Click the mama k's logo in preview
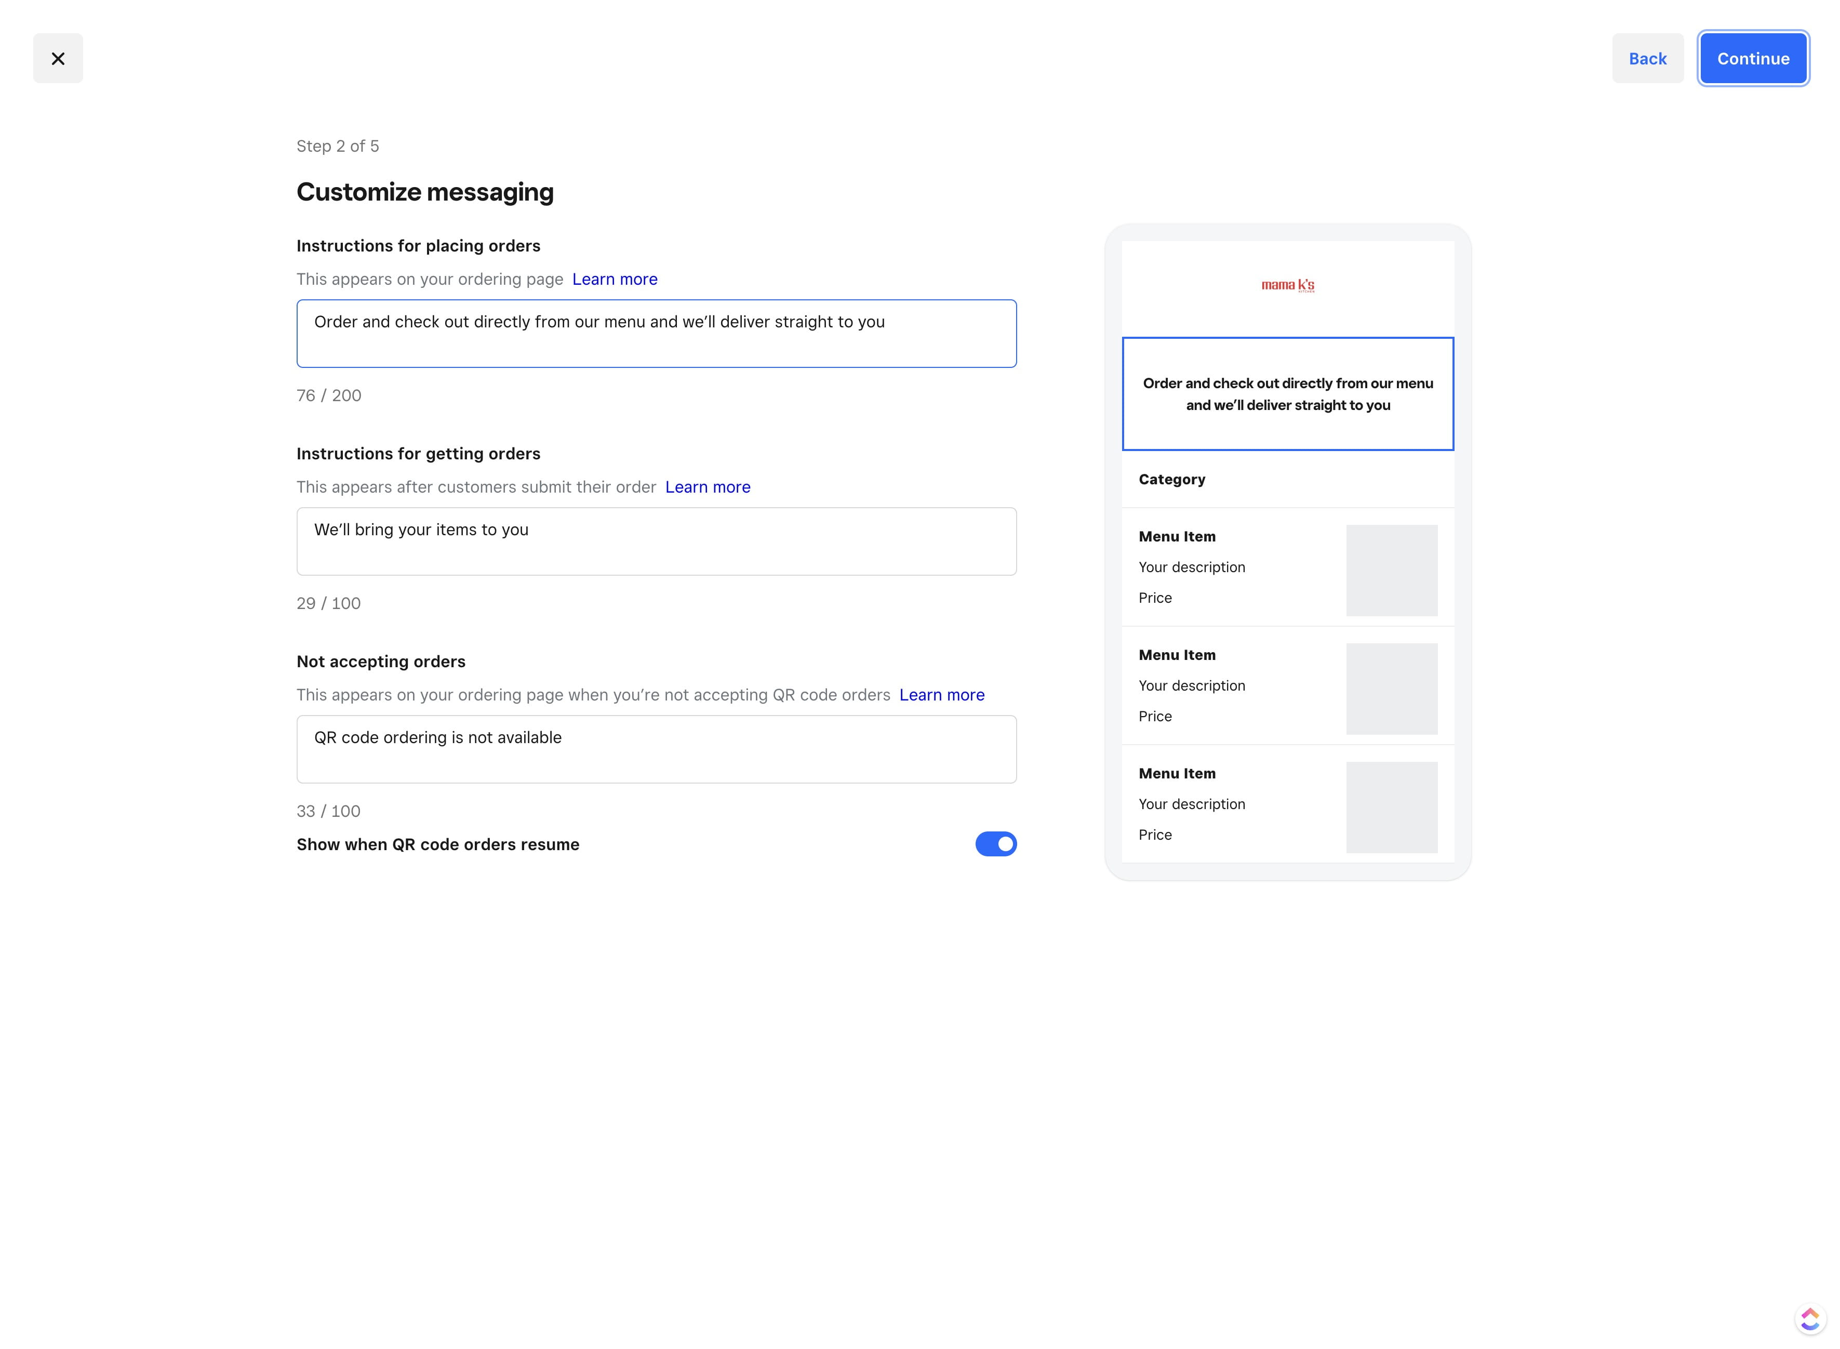The width and height of the screenshot is (1840, 1349). [1287, 285]
